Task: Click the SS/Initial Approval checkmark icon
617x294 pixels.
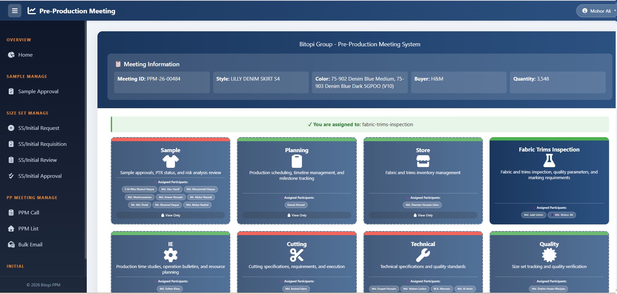Action: (11, 176)
